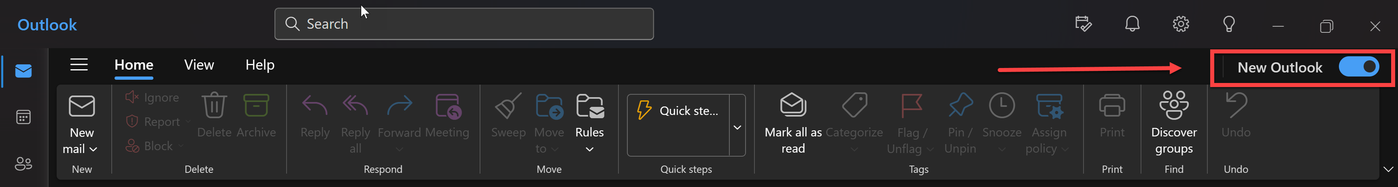Image resolution: width=1398 pixels, height=187 pixels.
Task: Turn off the New Outlook toggle
Action: pyautogui.click(x=1358, y=67)
